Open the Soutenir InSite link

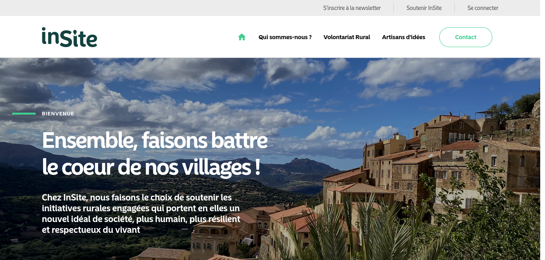pyautogui.click(x=424, y=8)
